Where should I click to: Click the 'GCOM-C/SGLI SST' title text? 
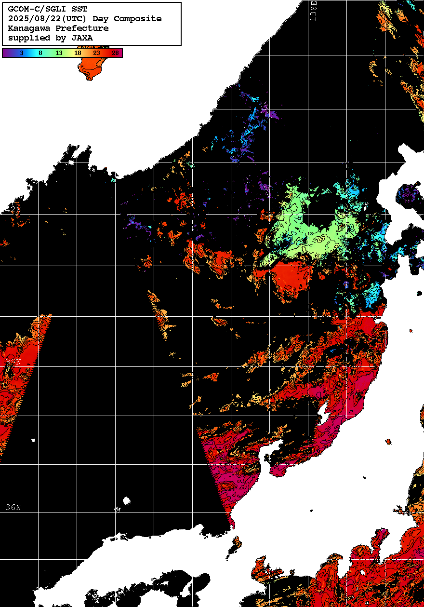pyautogui.click(x=48, y=9)
